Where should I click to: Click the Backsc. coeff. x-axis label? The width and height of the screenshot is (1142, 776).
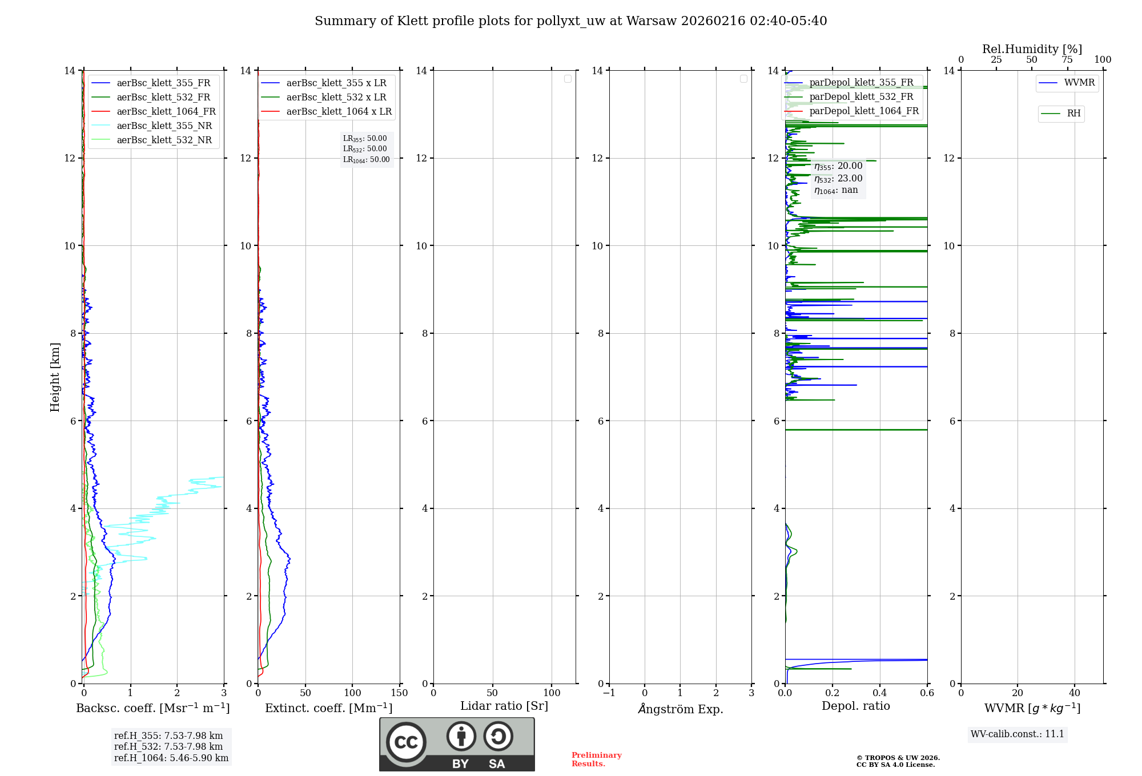click(x=152, y=708)
